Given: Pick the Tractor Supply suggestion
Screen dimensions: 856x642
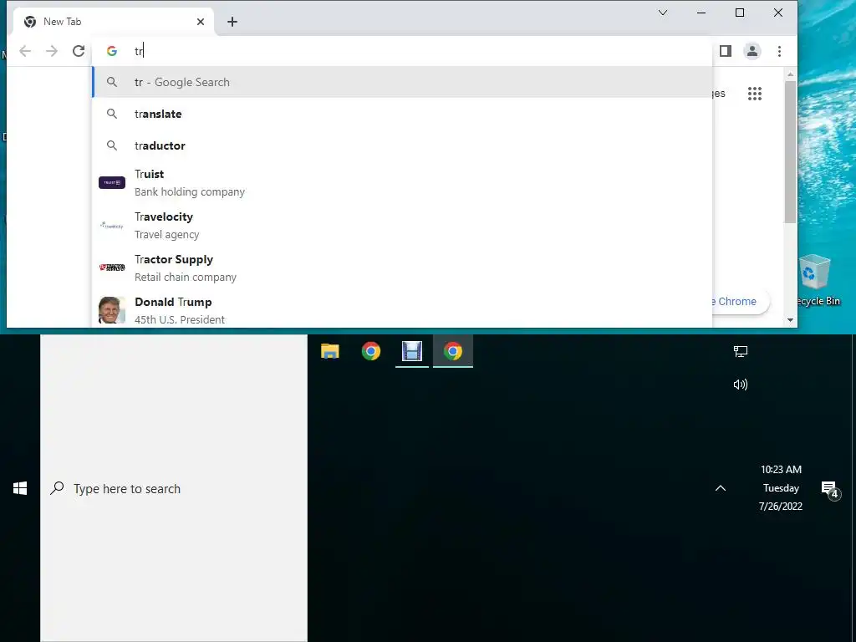Looking at the screenshot, I should pos(402,268).
